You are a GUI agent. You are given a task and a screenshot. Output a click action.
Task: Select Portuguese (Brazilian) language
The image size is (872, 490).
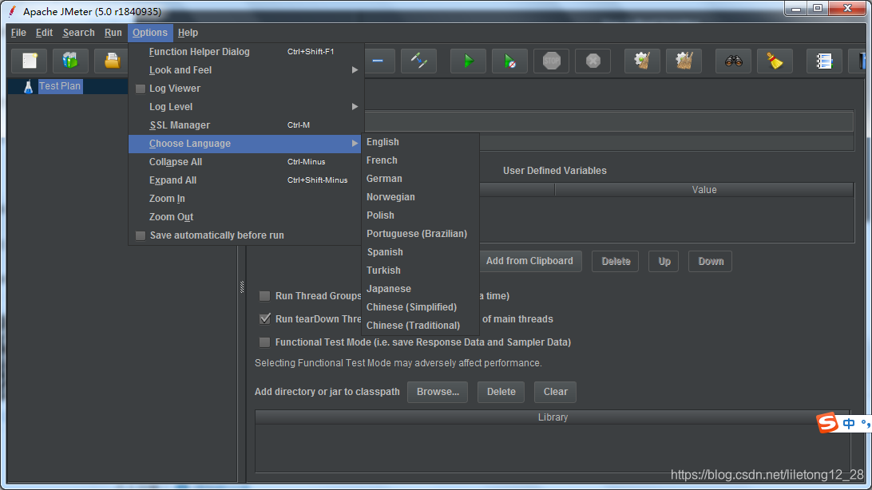[420, 233]
